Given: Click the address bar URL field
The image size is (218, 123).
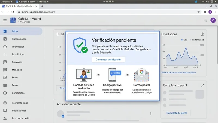Looking at the screenshot, I should click(106, 12).
